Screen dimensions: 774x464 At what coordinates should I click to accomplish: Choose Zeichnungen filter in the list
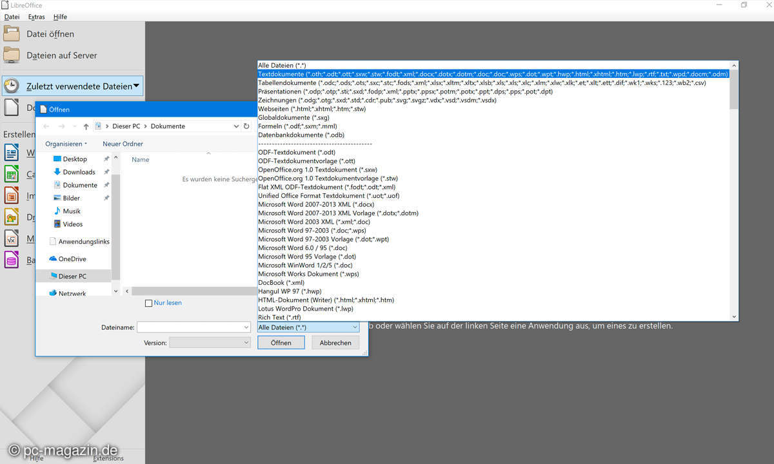493,100
